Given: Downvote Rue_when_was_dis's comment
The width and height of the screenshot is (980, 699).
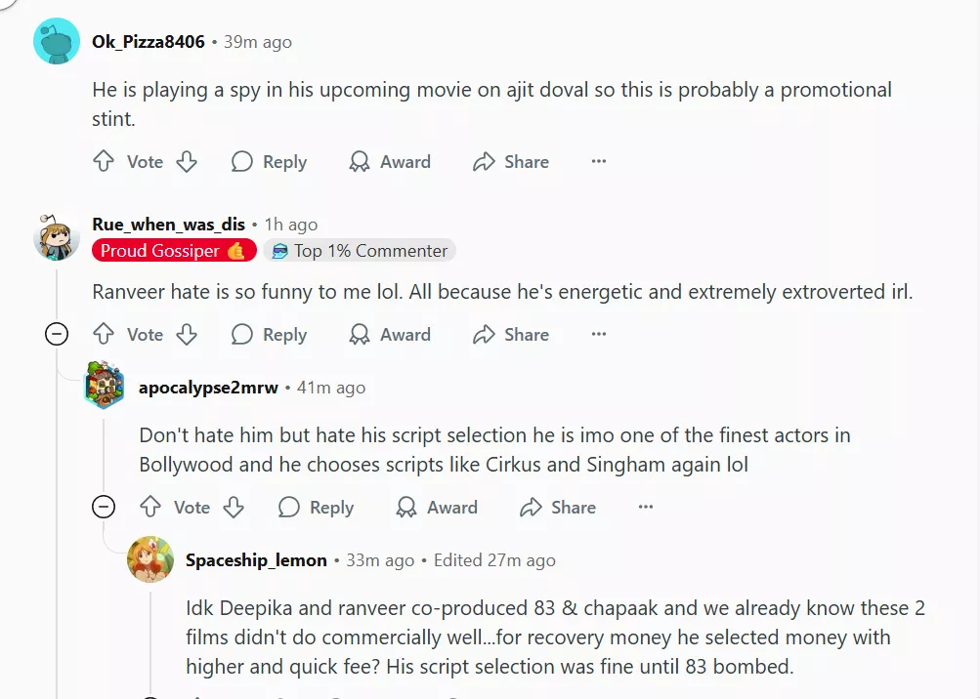Looking at the screenshot, I should (187, 335).
